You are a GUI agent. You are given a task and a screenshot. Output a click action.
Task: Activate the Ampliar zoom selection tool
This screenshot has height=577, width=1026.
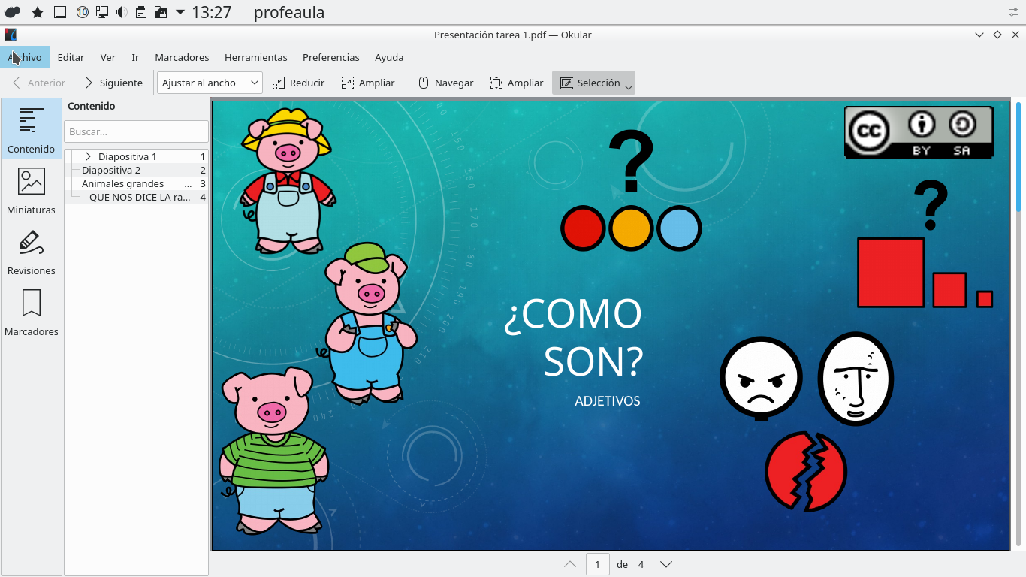(x=517, y=83)
